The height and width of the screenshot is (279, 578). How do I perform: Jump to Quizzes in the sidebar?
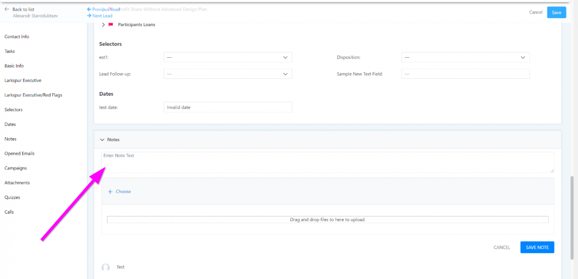point(13,197)
